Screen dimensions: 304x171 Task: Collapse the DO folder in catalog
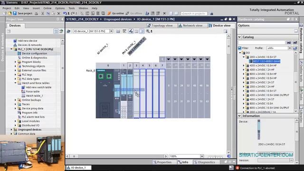(240, 53)
